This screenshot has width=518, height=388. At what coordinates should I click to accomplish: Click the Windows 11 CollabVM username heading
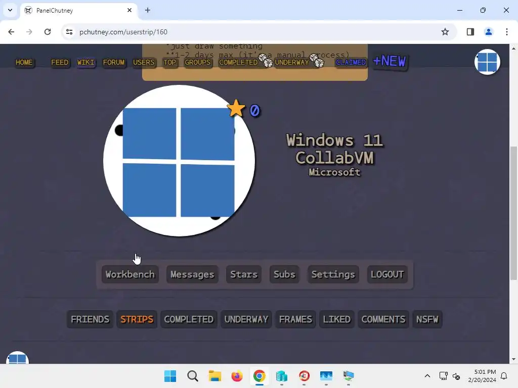(334, 149)
